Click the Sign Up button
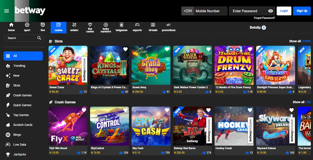Image resolution: width=313 pixels, height=160 pixels. tap(302, 11)
